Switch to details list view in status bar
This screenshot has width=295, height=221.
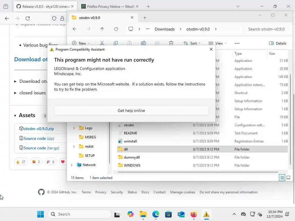tap(282, 178)
